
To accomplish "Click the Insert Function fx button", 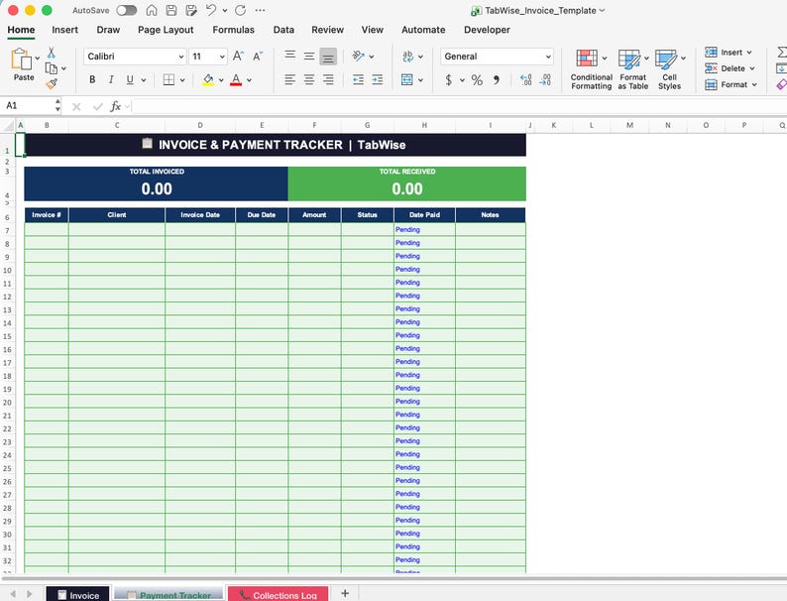I will pos(115,106).
